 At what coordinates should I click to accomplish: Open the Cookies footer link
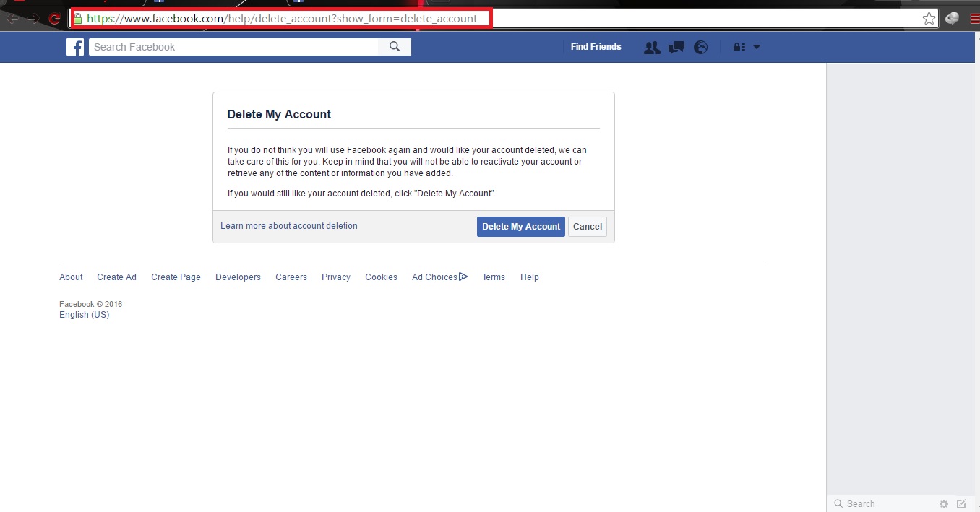click(381, 277)
